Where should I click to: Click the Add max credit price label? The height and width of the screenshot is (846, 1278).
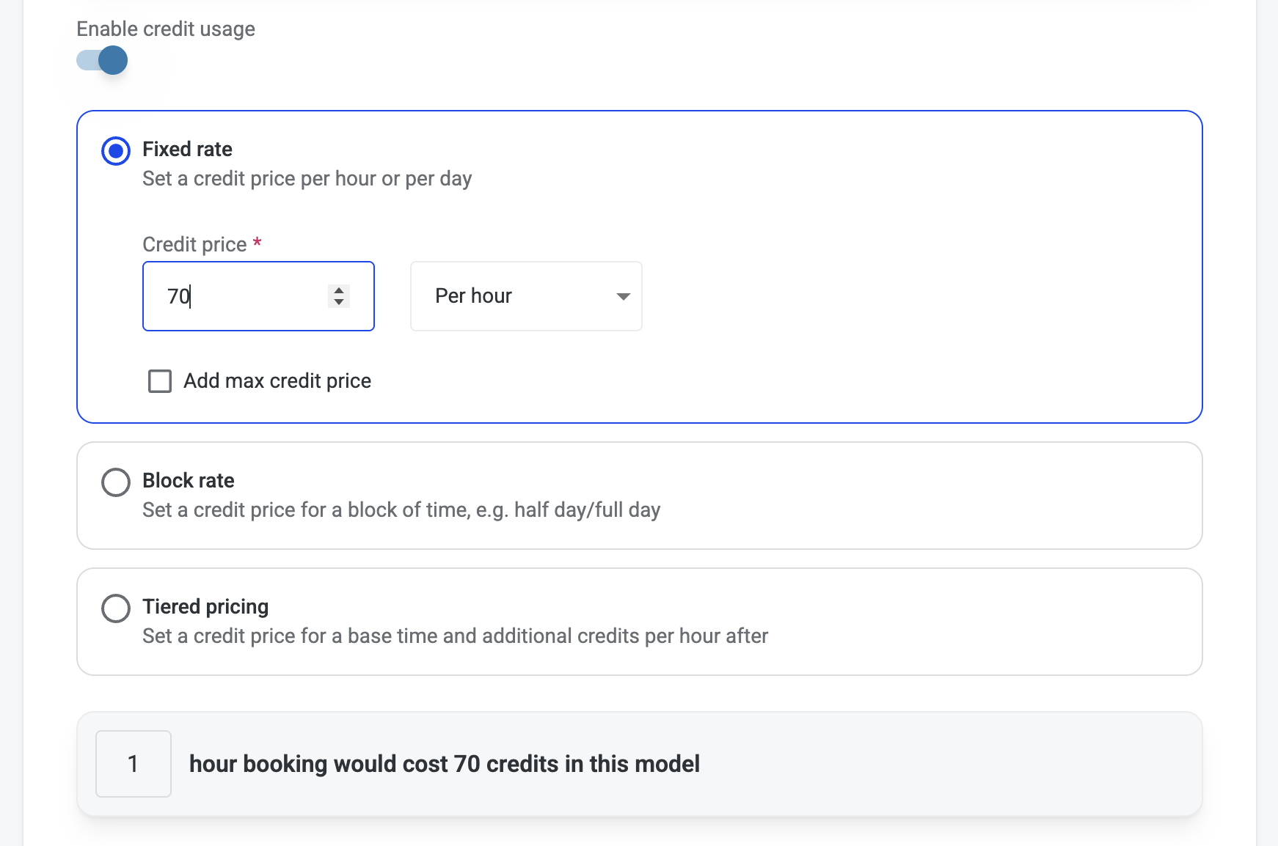277,381
